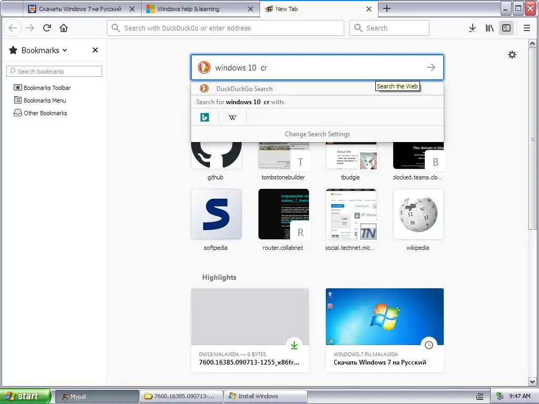The width and height of the screenshot is (539, 404).
Task: Open the hamburger application menu
Action: [526, 28]
